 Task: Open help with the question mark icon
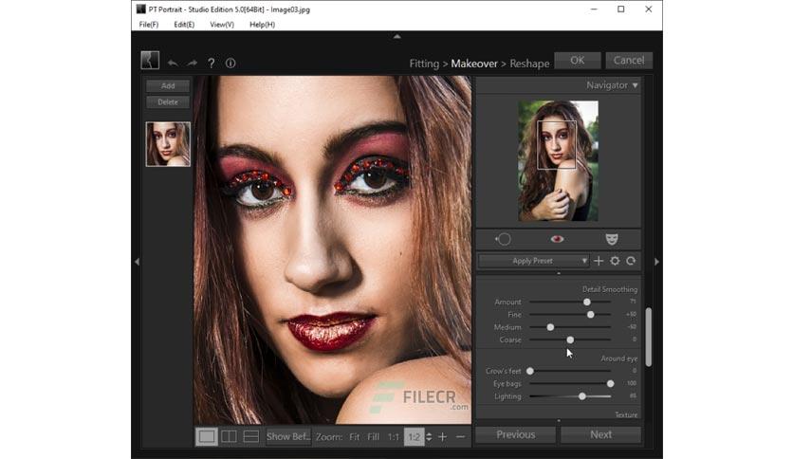click(212, 64)
